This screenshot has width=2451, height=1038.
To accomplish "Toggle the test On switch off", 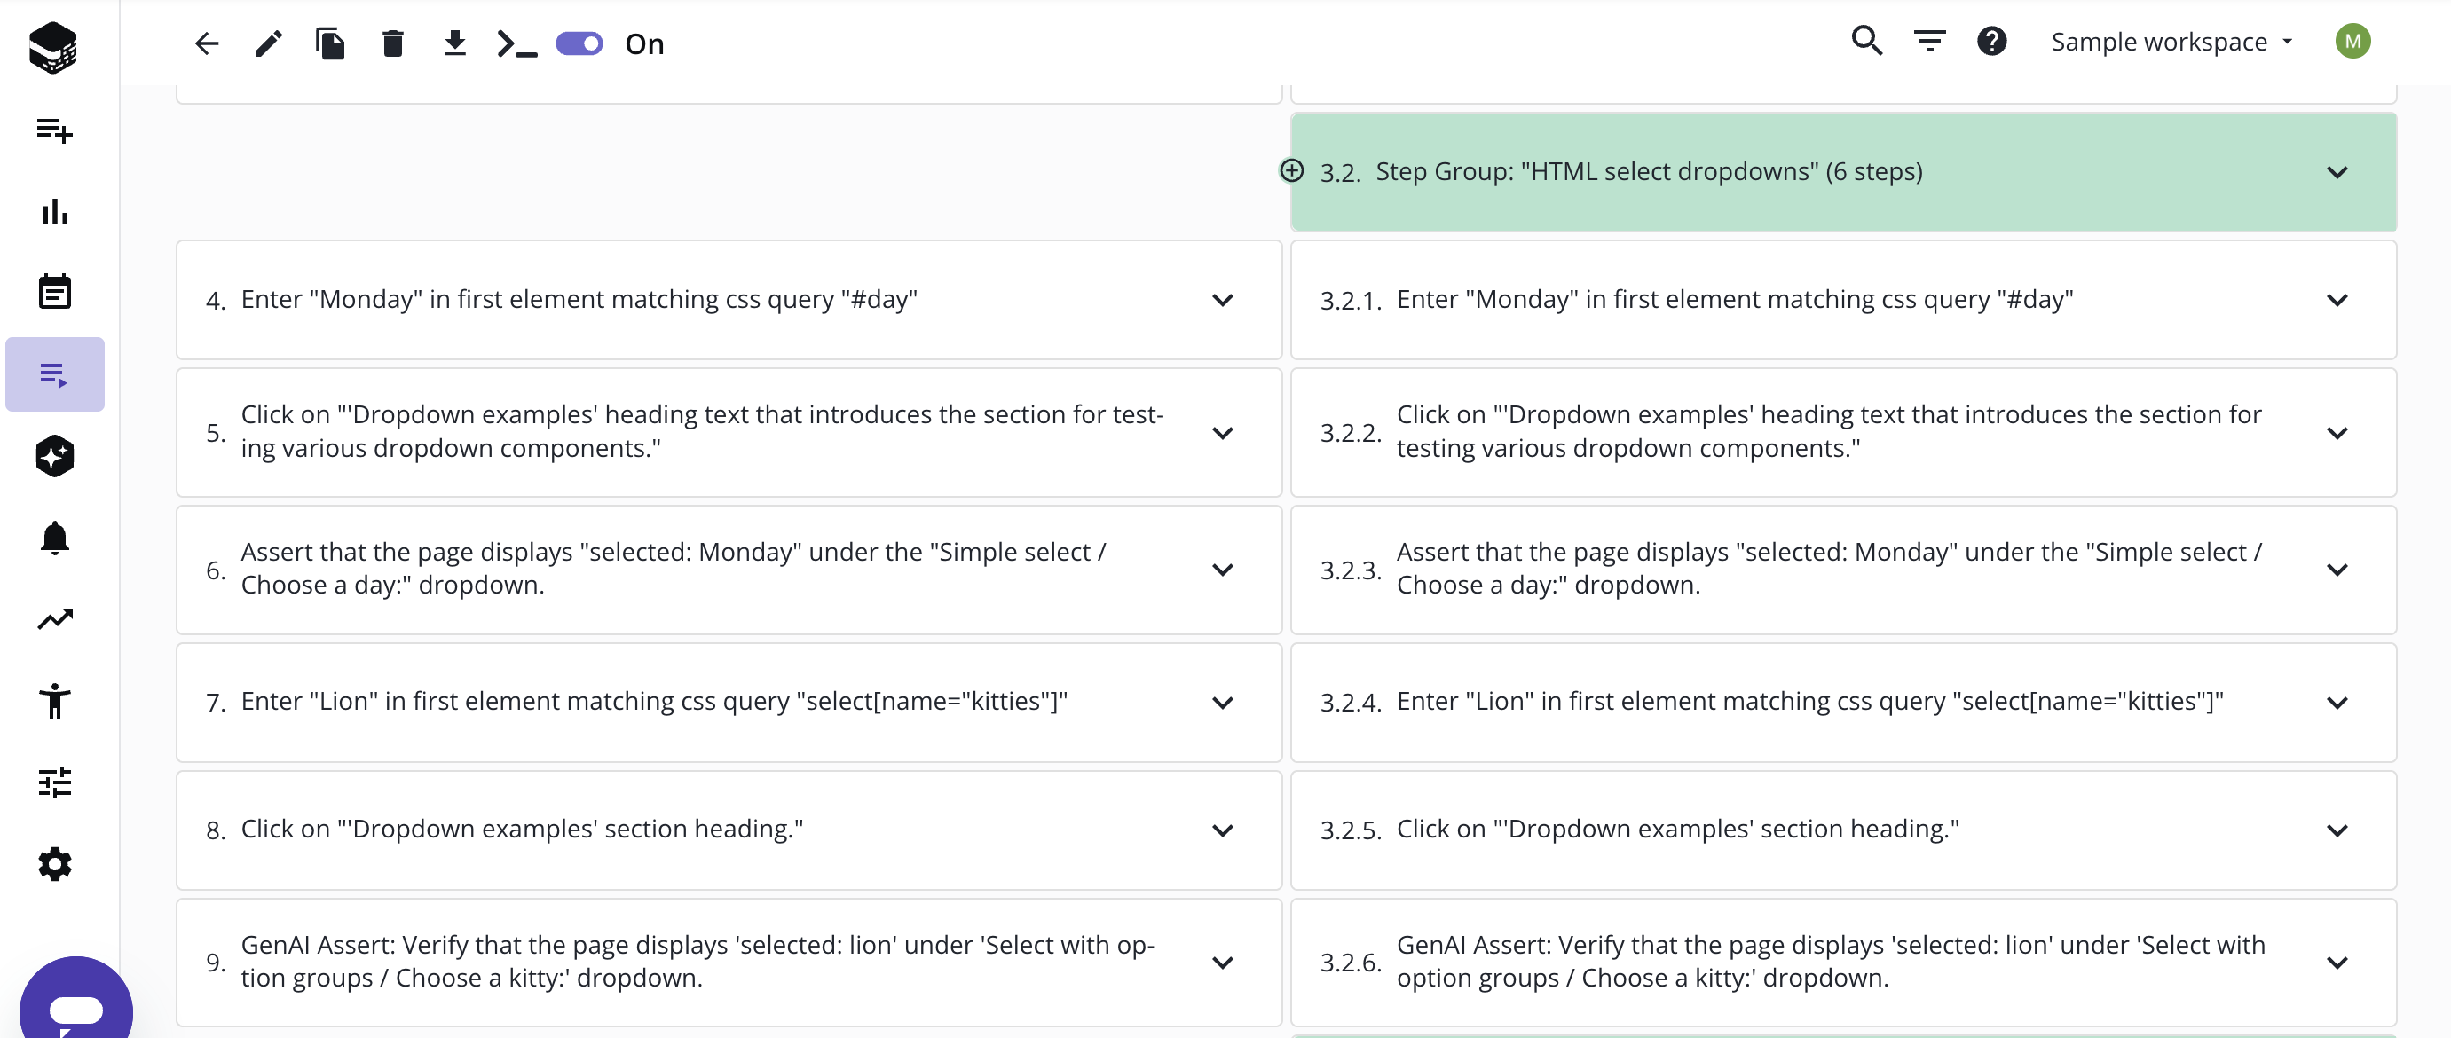I will pyautogui.click(x=579, y=43).
